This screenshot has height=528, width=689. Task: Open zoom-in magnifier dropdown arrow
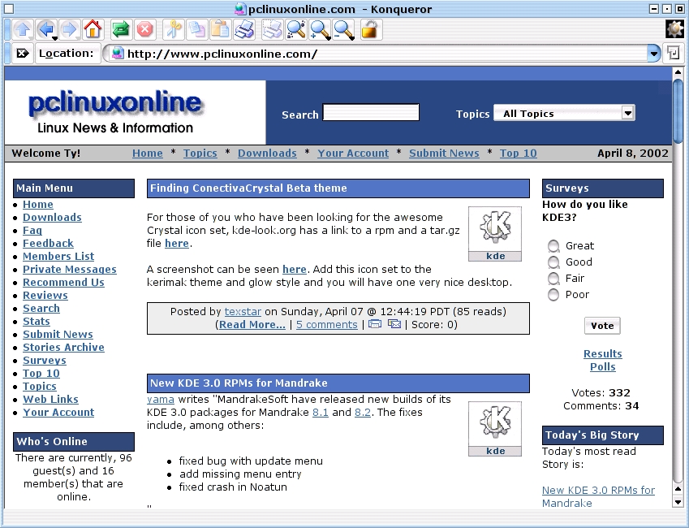329,38
